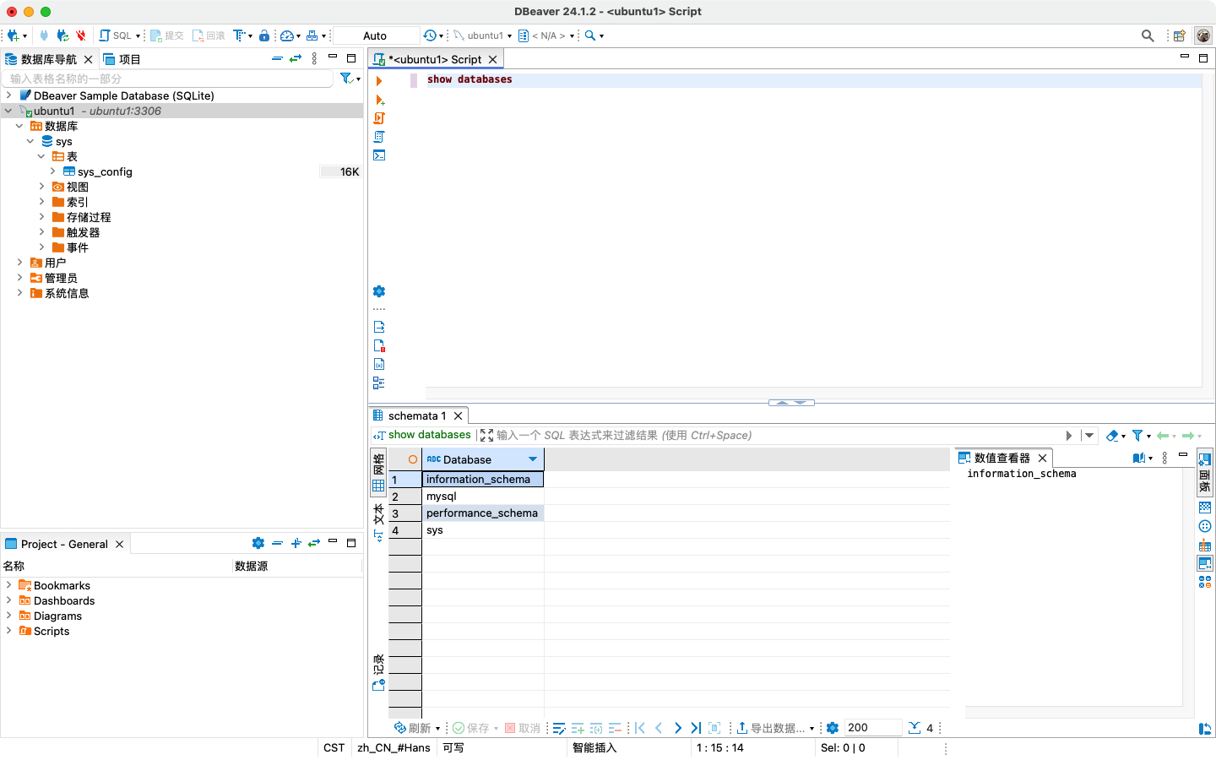1216x760 pixels.
Task: Click the eraser clear filters icon
Action: coord(1112,436)
